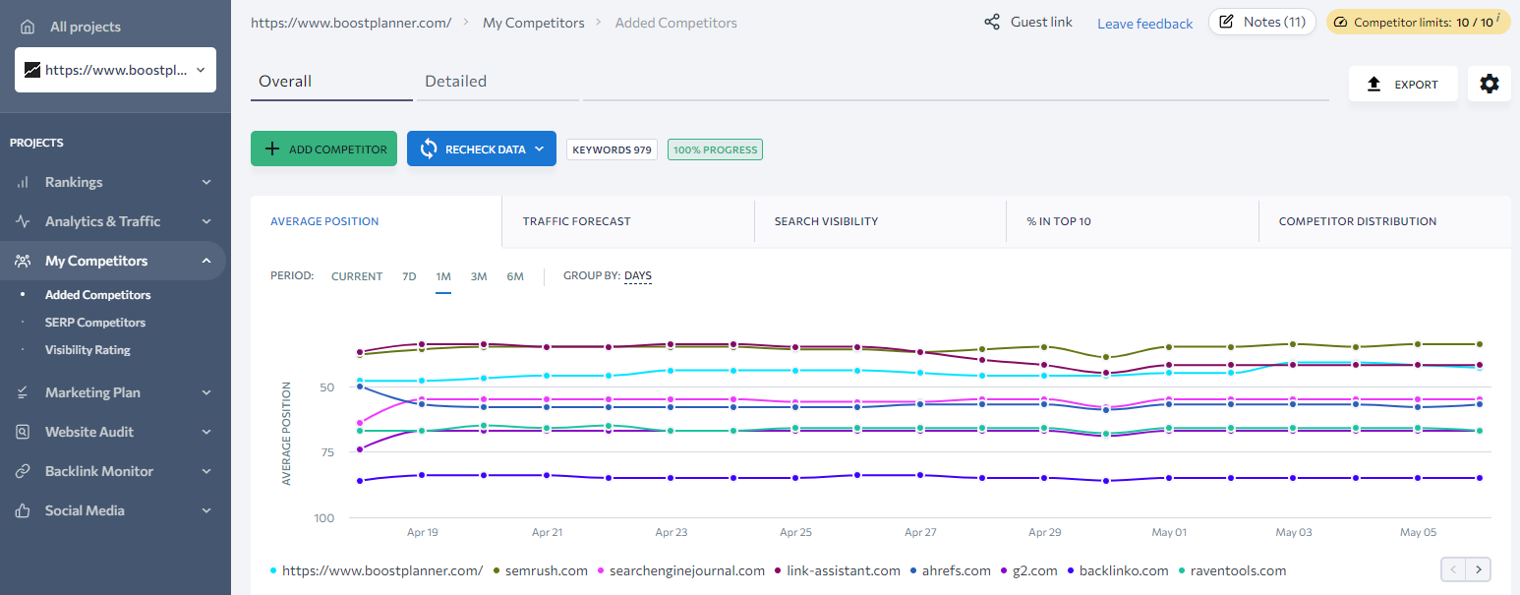Open Notes with the pencil icon
This screenshot has width=1520, height=595.
(1226, 23)
